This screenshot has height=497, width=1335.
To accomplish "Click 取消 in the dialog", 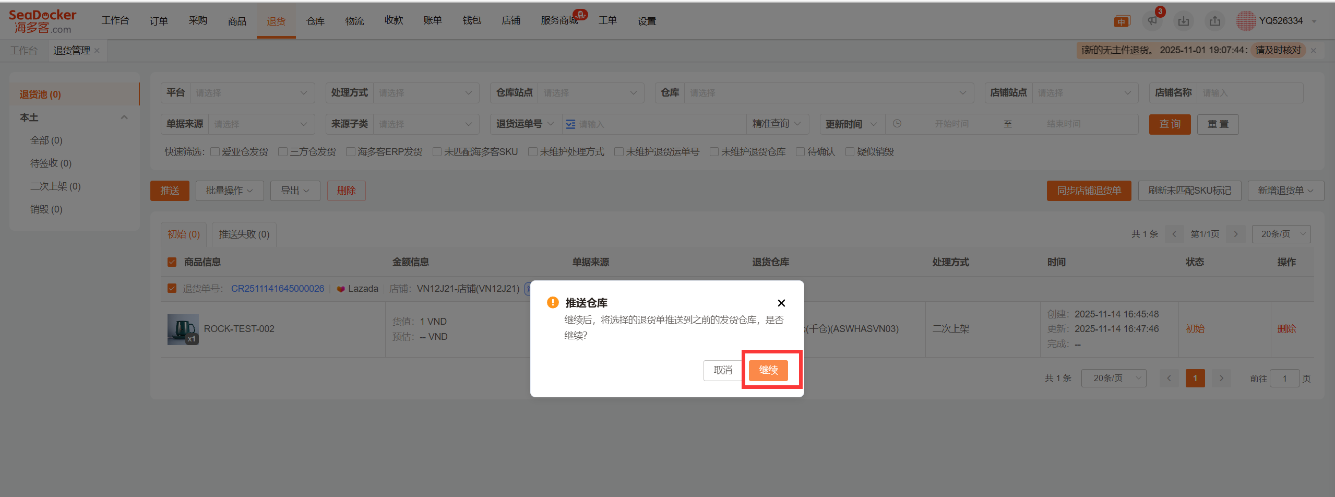I will coord(722,370).
